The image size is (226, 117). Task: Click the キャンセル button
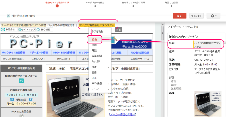(x=196, y=16)
